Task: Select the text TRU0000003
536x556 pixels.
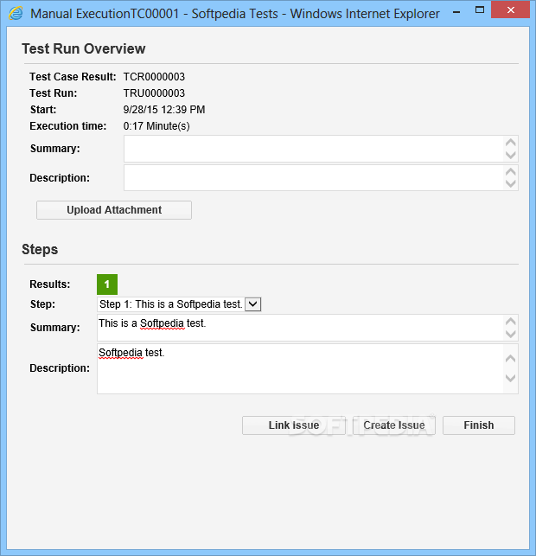Action: (x=154, y=93)
